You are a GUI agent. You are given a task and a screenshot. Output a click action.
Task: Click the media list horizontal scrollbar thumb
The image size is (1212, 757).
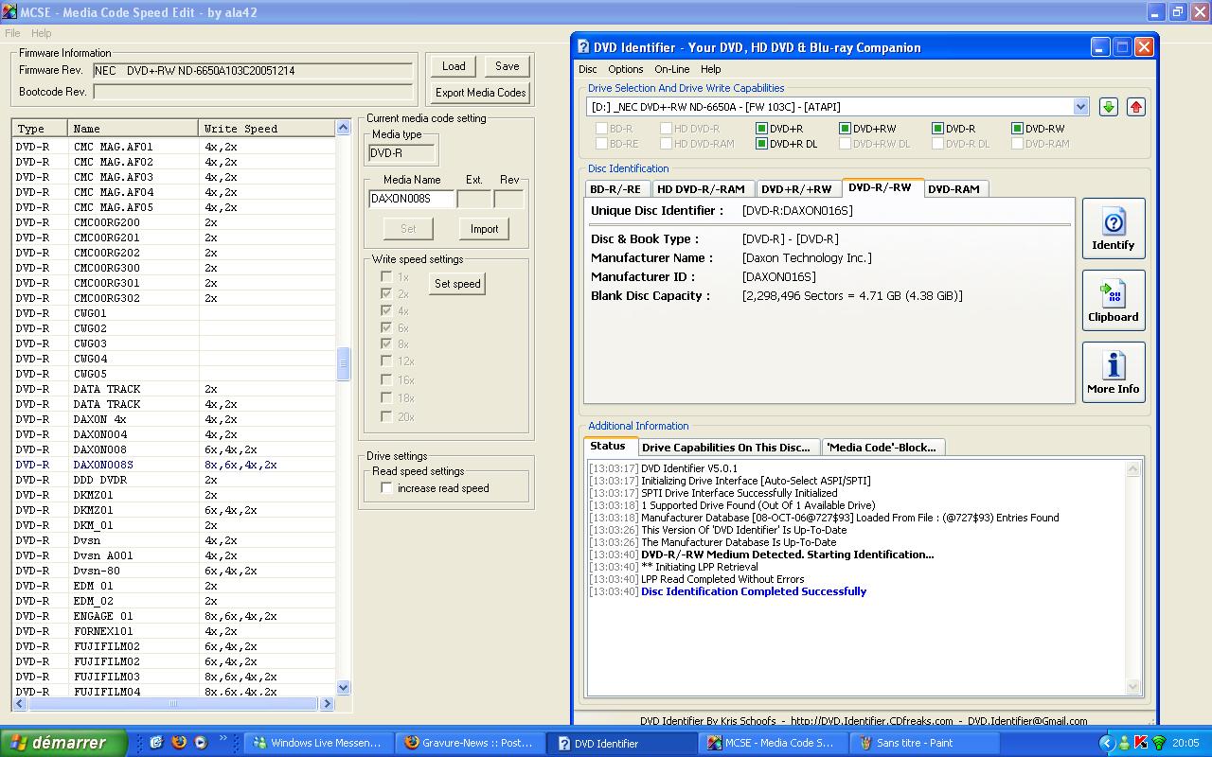(173, 704)
